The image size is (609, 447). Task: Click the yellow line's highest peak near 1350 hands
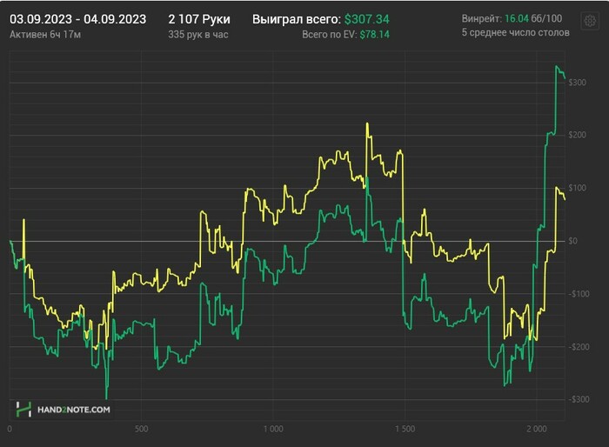tap(367, 123)
